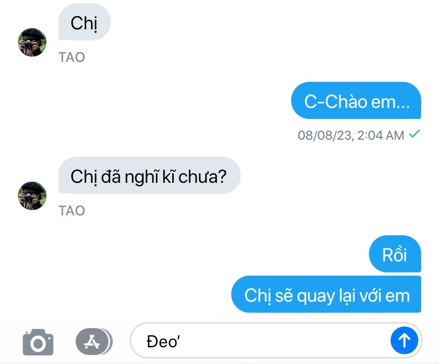Open the App Store apps icon
439x364 pixels.
pos(94,342)
